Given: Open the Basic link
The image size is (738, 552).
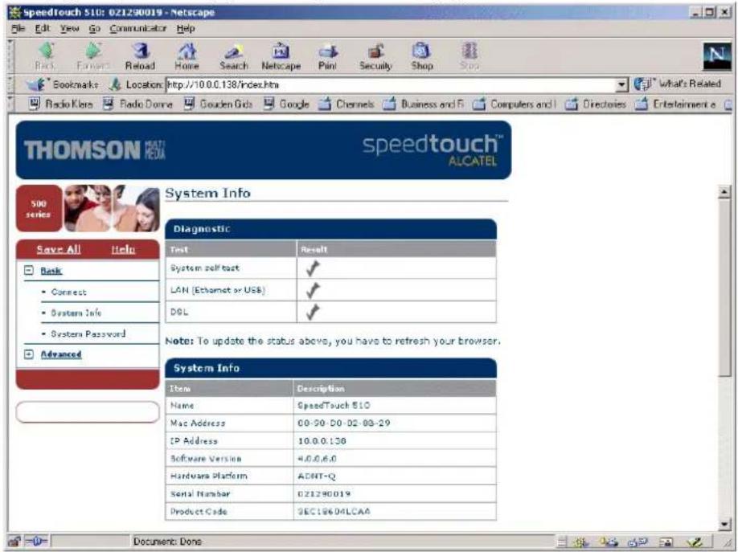Looking at the screenshot, I should coord(51,271).
